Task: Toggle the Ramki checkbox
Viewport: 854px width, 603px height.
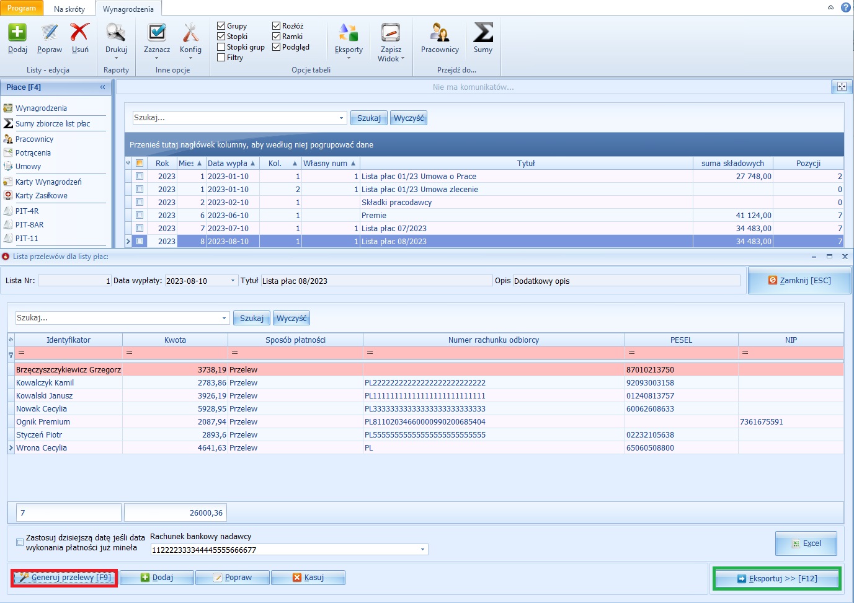Action: tap(276, 37)
